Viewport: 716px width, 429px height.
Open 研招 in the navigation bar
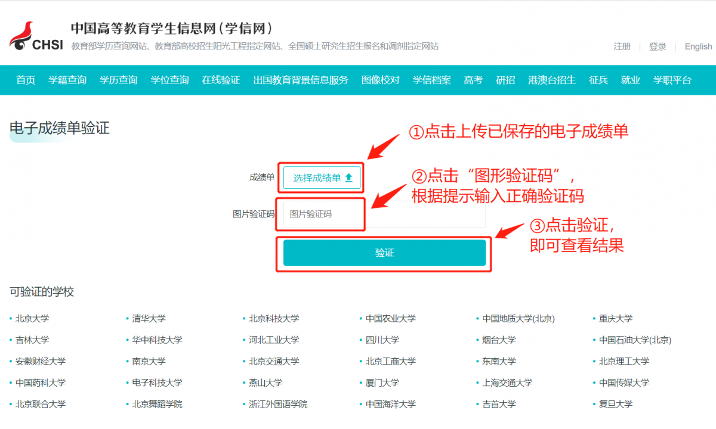coord(505,80)
